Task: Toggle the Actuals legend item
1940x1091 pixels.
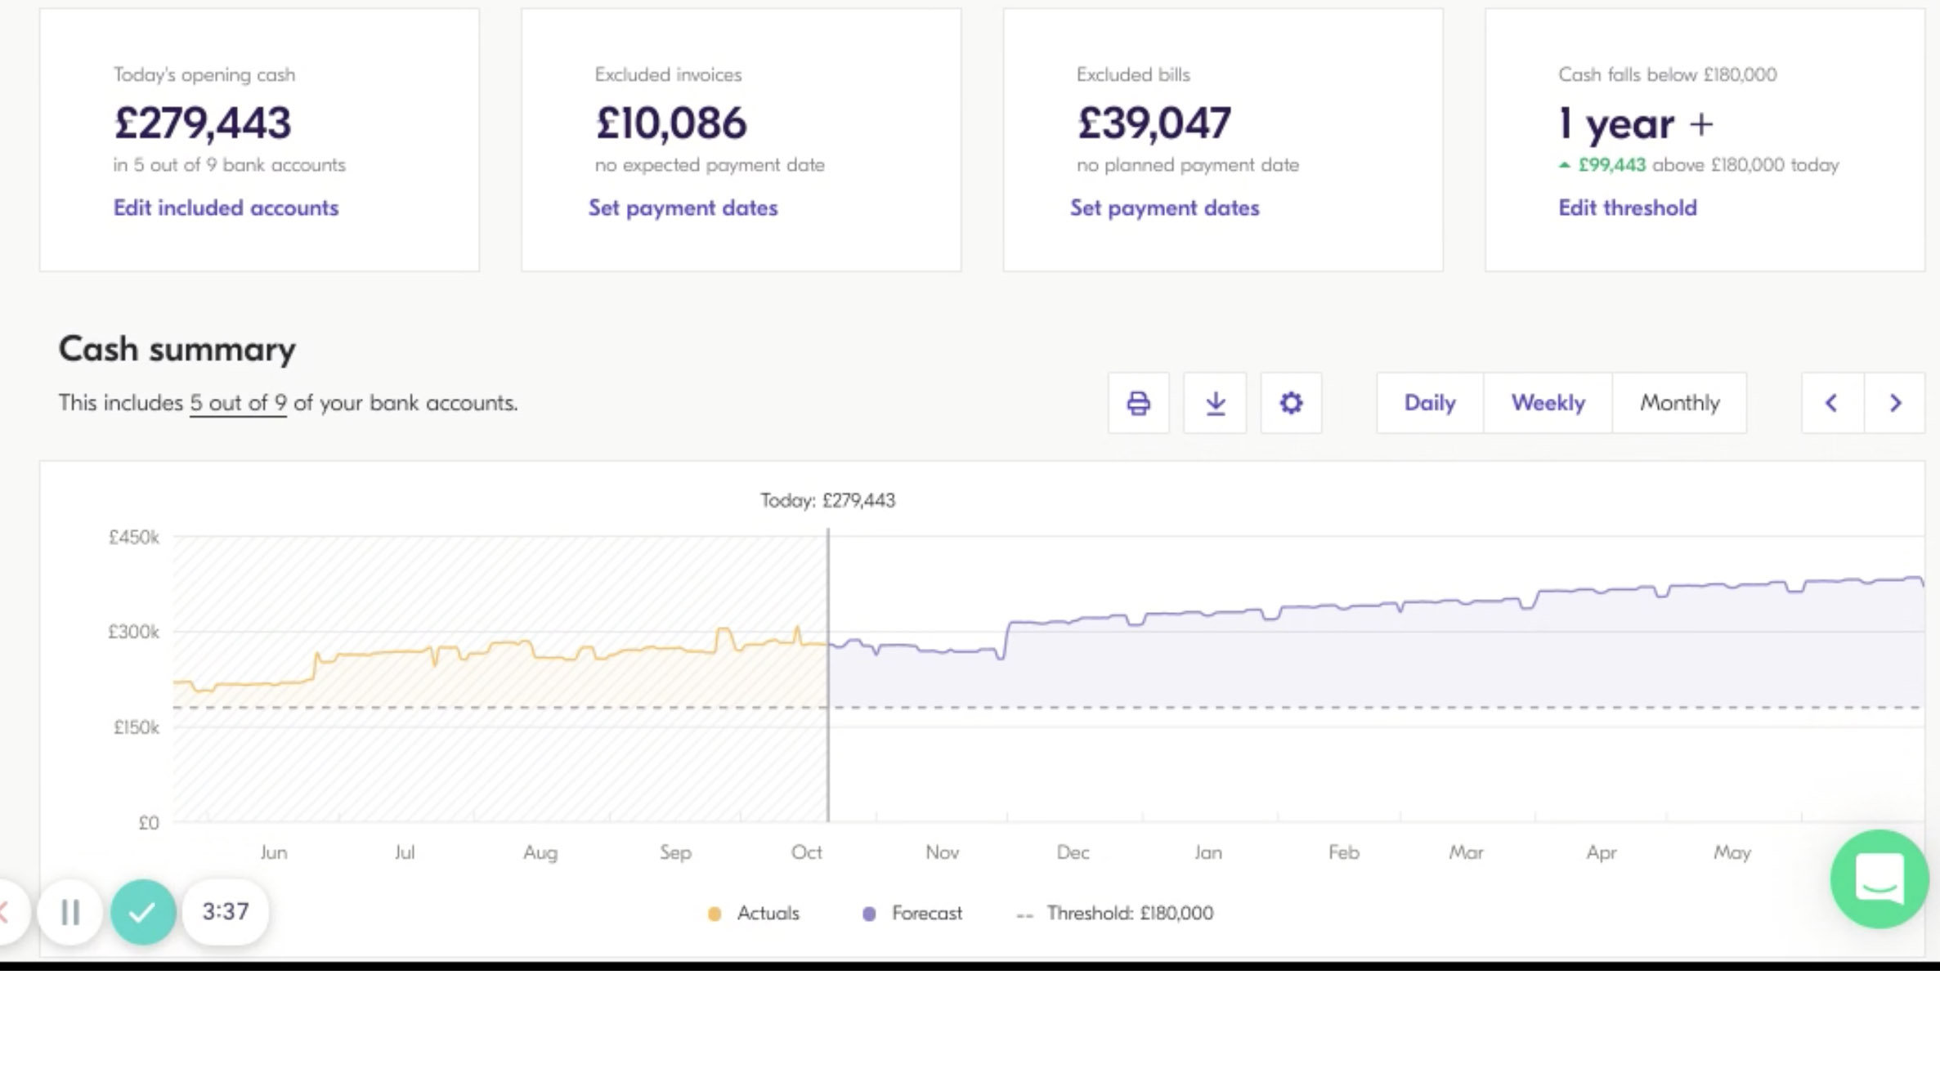Action: click(753, 913)
